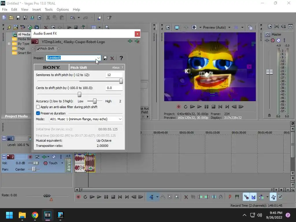Click the New project icon in toolbar
Viewport: 296px width, 222px height.
coord(4,18)
